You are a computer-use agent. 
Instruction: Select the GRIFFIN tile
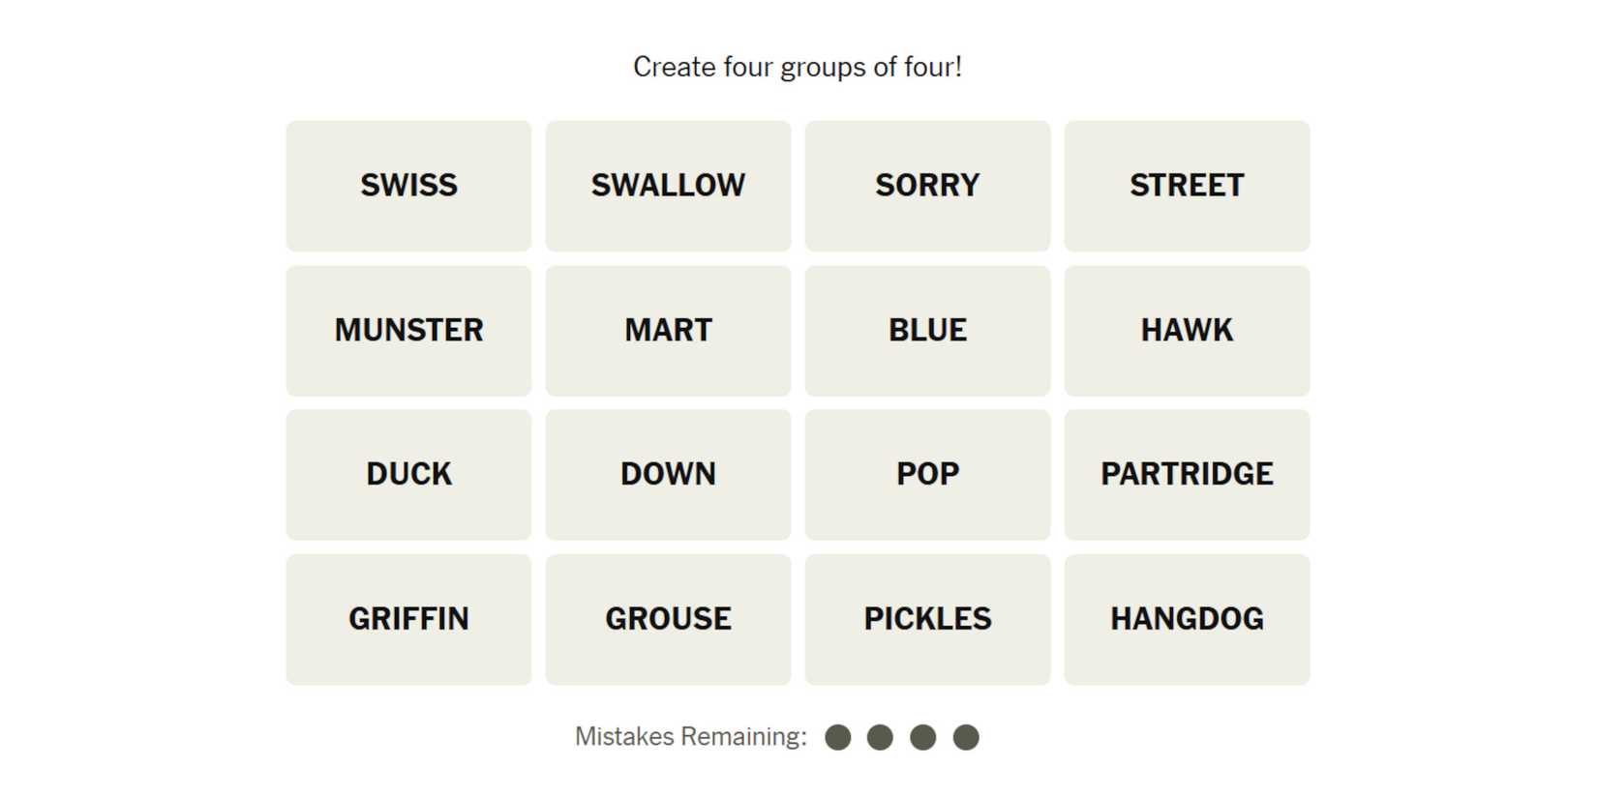point(408,619)
